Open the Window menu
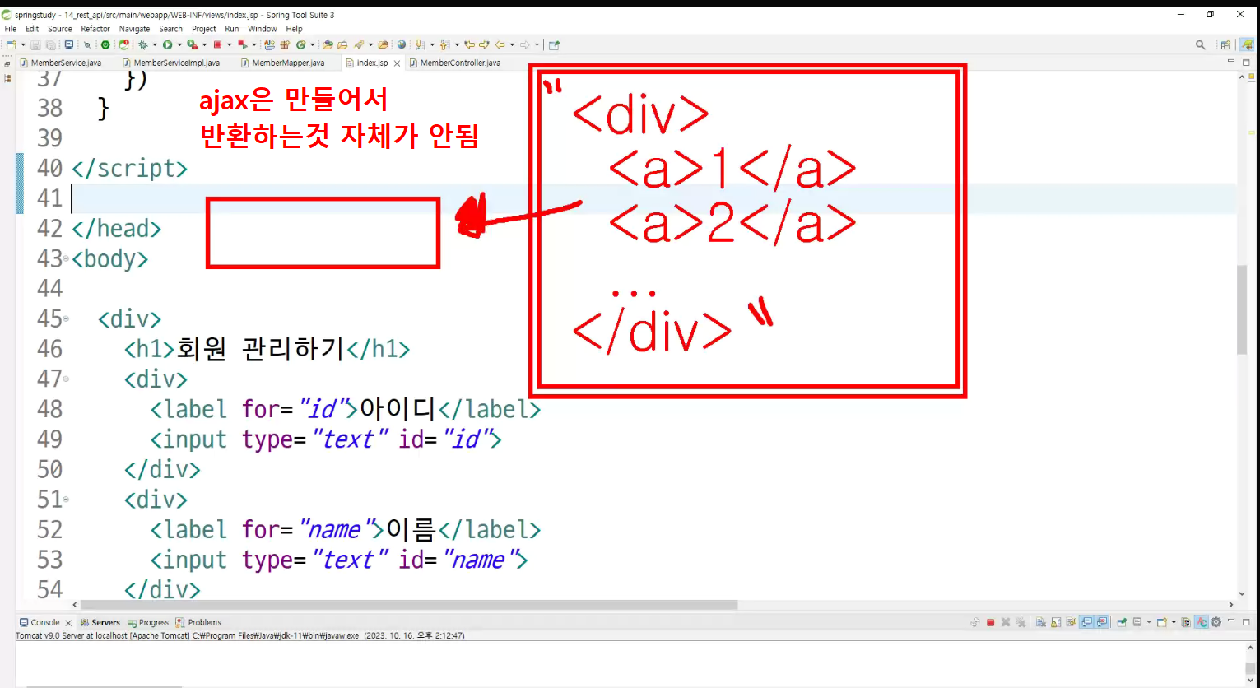1260x688 pixels. tap(263, 29)
